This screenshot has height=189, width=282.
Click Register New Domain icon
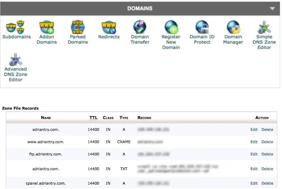pos(171,27)
